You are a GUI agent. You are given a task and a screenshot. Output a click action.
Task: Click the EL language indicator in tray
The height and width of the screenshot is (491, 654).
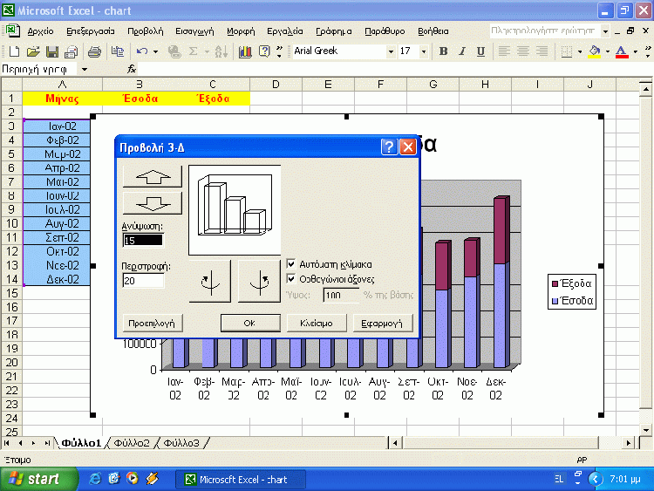click(559, 479)
